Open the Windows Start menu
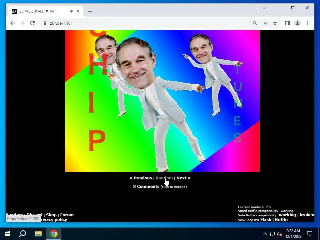Image resolution: width=320 pixels, height=240 pixels. pyautogui.click(x=7, y=234)
